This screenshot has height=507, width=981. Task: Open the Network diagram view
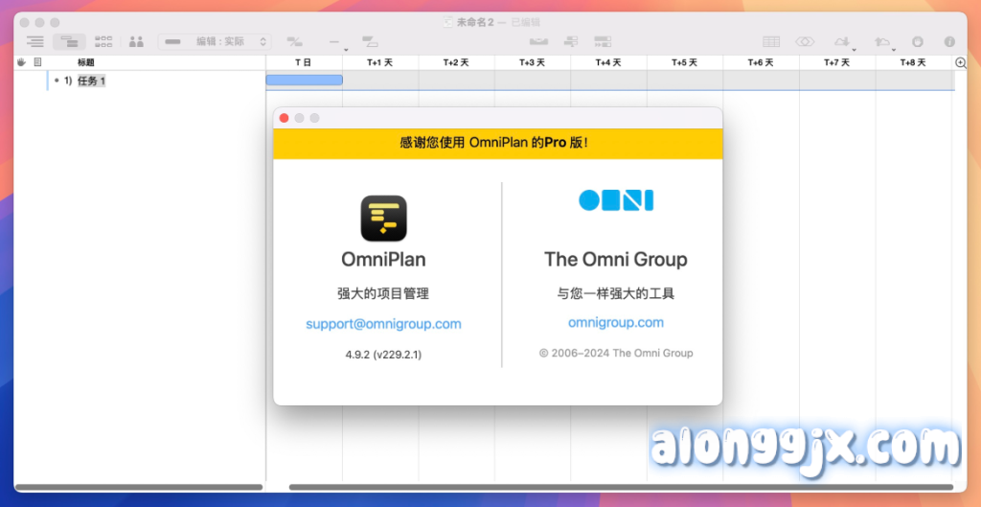(103, 41)
